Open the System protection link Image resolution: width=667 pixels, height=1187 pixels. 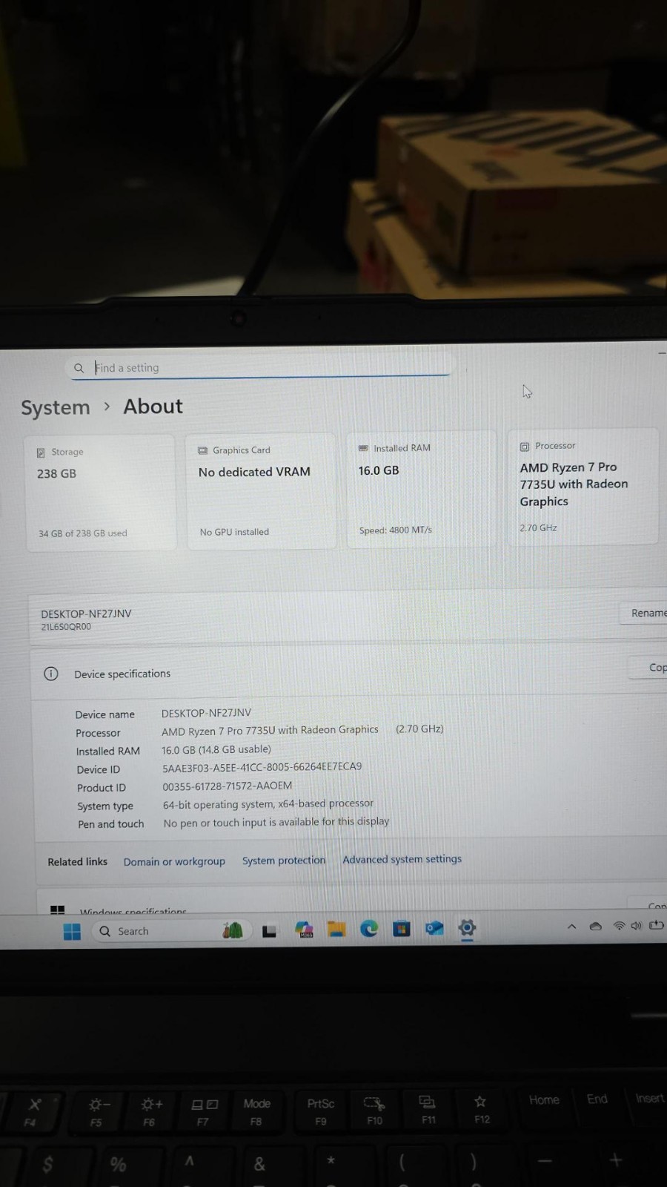click(x=284, y=860)
